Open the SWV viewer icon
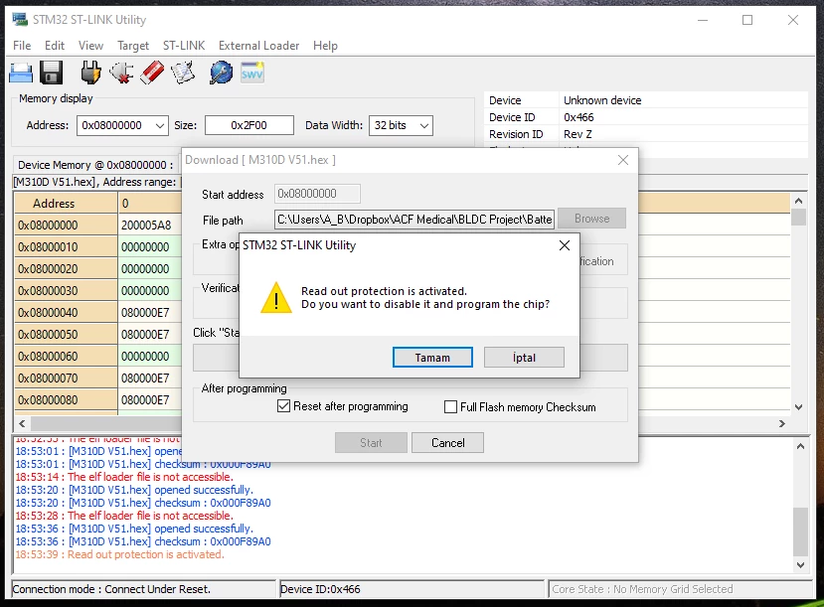Screen dimensions: 824x607 click(252, 73)
